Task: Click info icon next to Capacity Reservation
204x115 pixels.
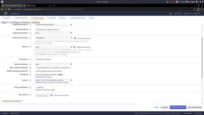Action: tap(30, 33)
